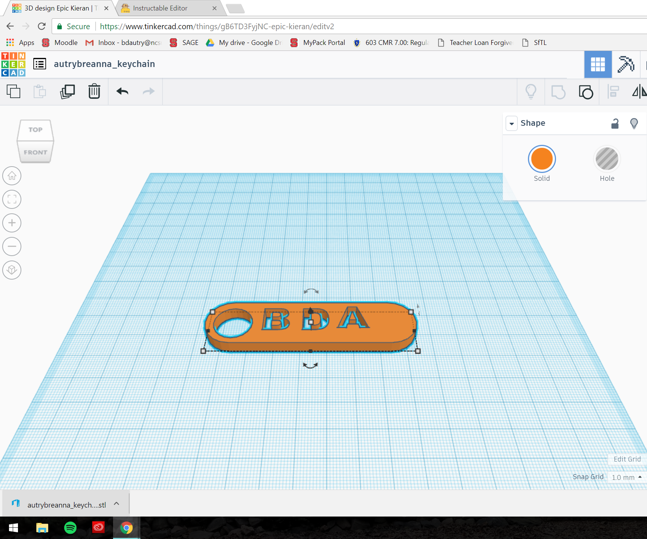
Task: Undo the last action
Action: pos(122,91)
